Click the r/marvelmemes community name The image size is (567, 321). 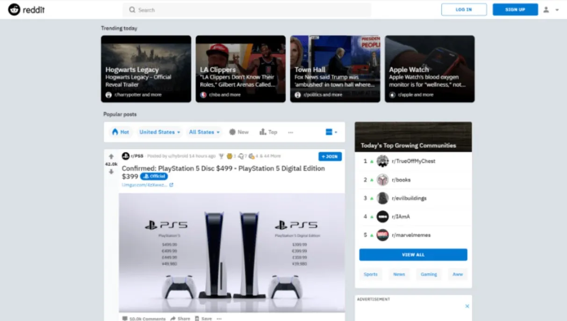(x=411, y=235)
